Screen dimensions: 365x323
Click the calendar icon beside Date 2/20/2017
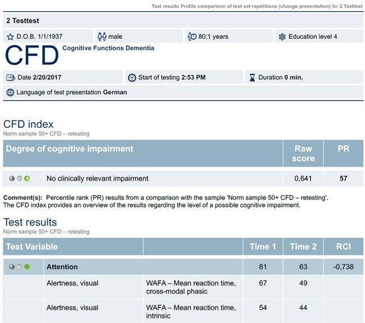(x=11, y=77)
